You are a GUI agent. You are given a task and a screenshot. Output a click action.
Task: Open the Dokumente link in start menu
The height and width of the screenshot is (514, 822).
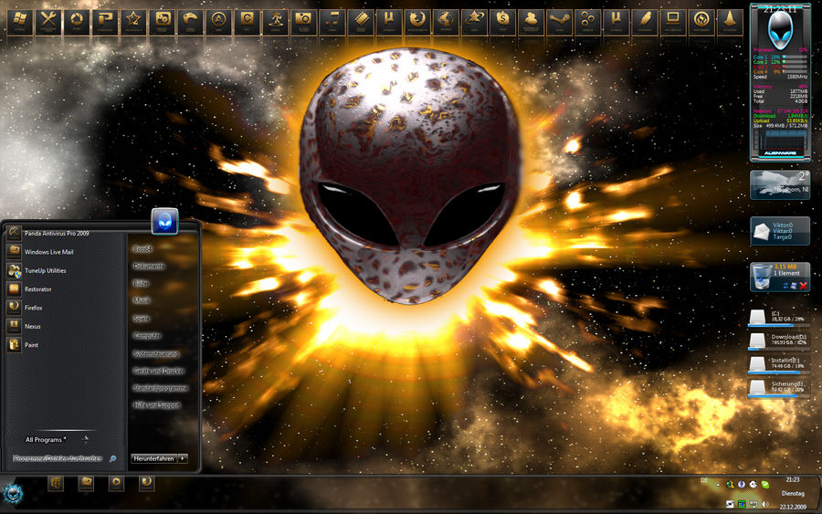[149, 267]
